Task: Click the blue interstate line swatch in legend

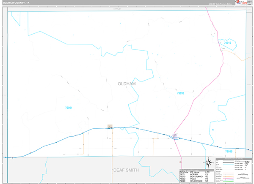Action: pos(228,180)
